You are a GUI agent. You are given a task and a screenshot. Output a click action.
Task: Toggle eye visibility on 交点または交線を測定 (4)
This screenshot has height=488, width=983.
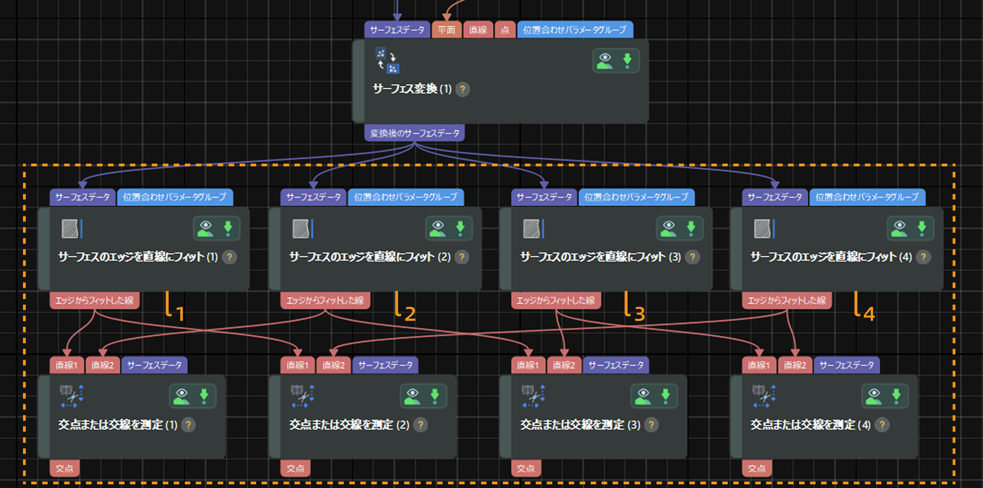[x=874, y=396]
